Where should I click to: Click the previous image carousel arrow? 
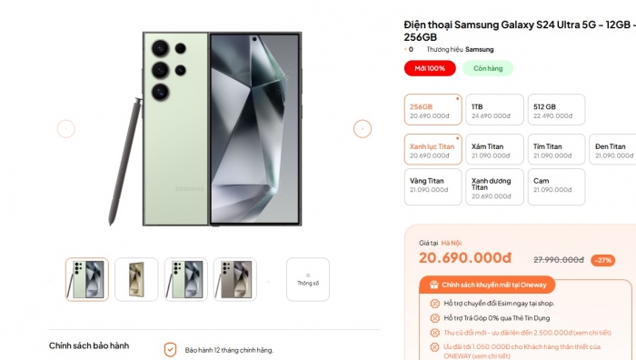coord(66,129)
